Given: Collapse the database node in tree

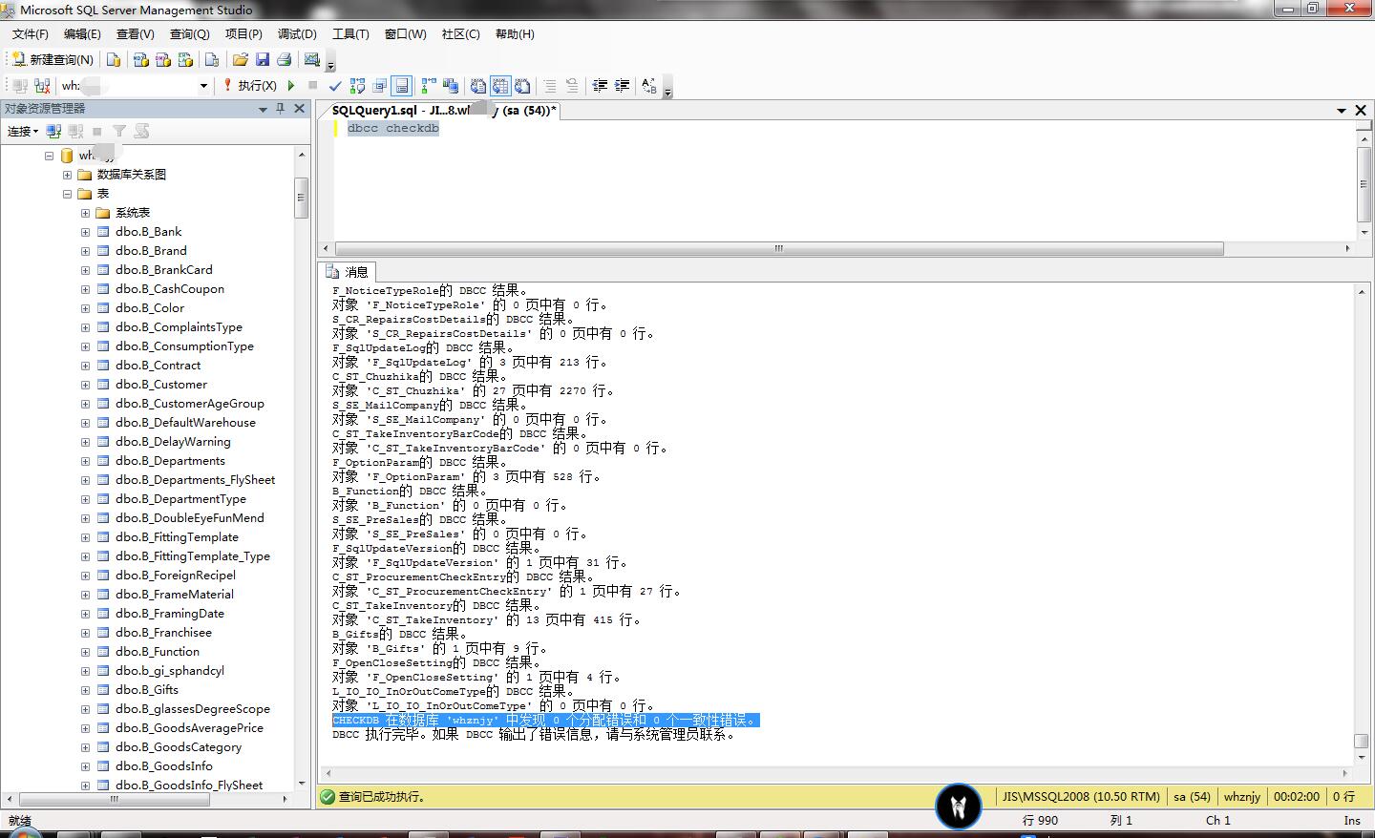Looking at the screenshot, I should coord(50,156).
